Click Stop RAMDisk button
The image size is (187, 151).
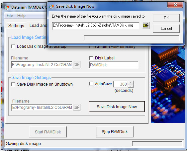pyautogui.click(x=115, y=132)
